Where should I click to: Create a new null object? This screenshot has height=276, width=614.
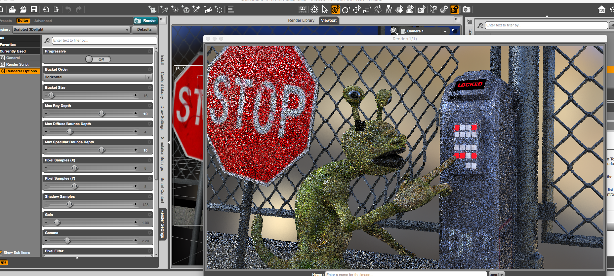click(219, 10)
